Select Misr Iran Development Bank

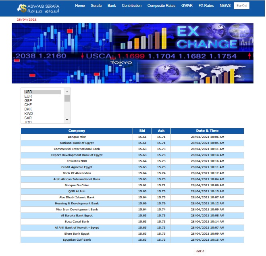coord(77,210)
